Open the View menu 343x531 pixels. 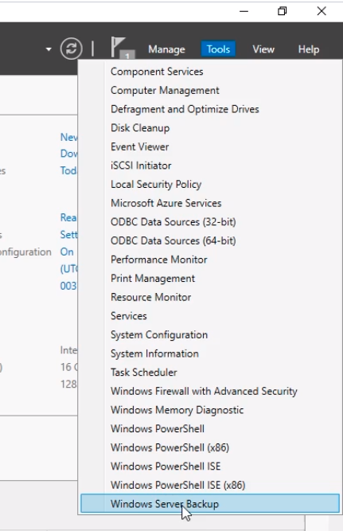[263, 49]
